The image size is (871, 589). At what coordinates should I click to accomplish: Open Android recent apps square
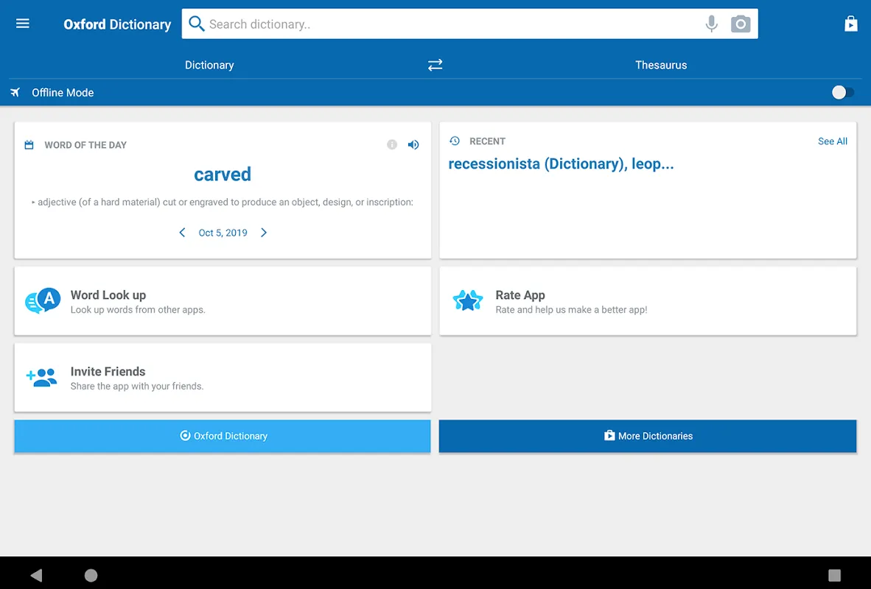click(x=834, y=575)
